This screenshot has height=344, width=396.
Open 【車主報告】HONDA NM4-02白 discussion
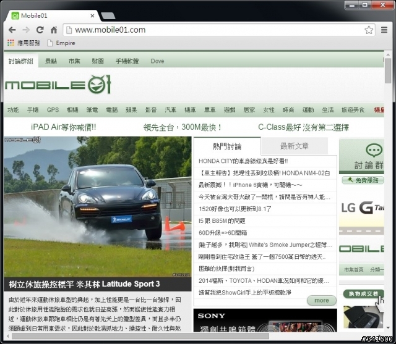pyautogui.click(x=264, y=173)
